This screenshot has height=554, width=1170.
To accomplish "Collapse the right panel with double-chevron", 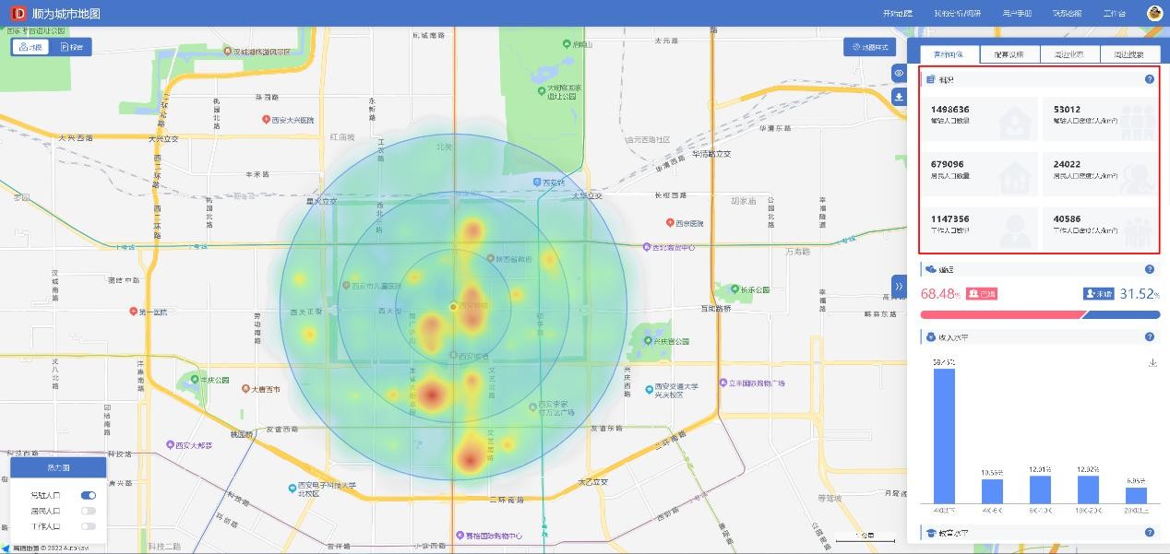I will [x=899, y=287].
